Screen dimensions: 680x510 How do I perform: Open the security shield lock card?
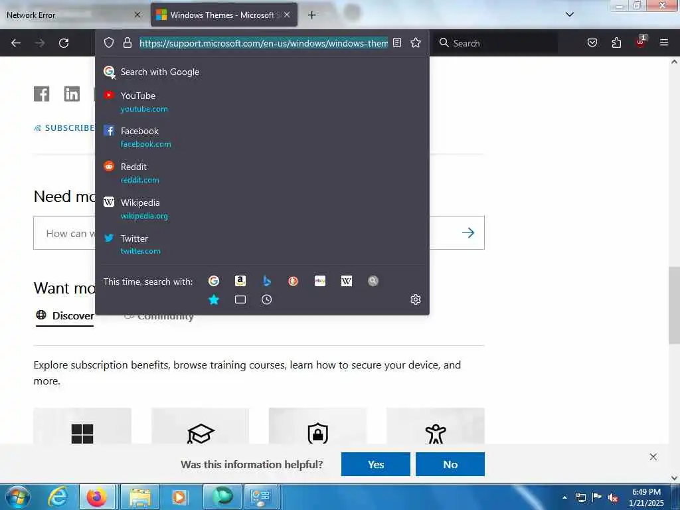318,426
